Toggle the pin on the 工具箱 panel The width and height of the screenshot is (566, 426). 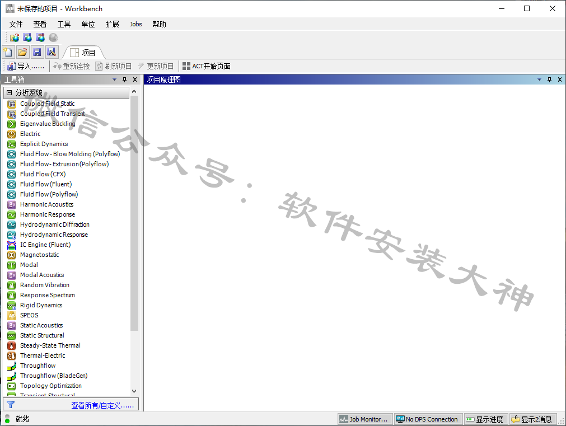(124, 79)
